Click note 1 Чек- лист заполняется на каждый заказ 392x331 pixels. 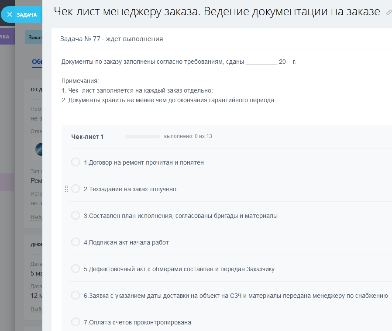[x=137, y=90]
